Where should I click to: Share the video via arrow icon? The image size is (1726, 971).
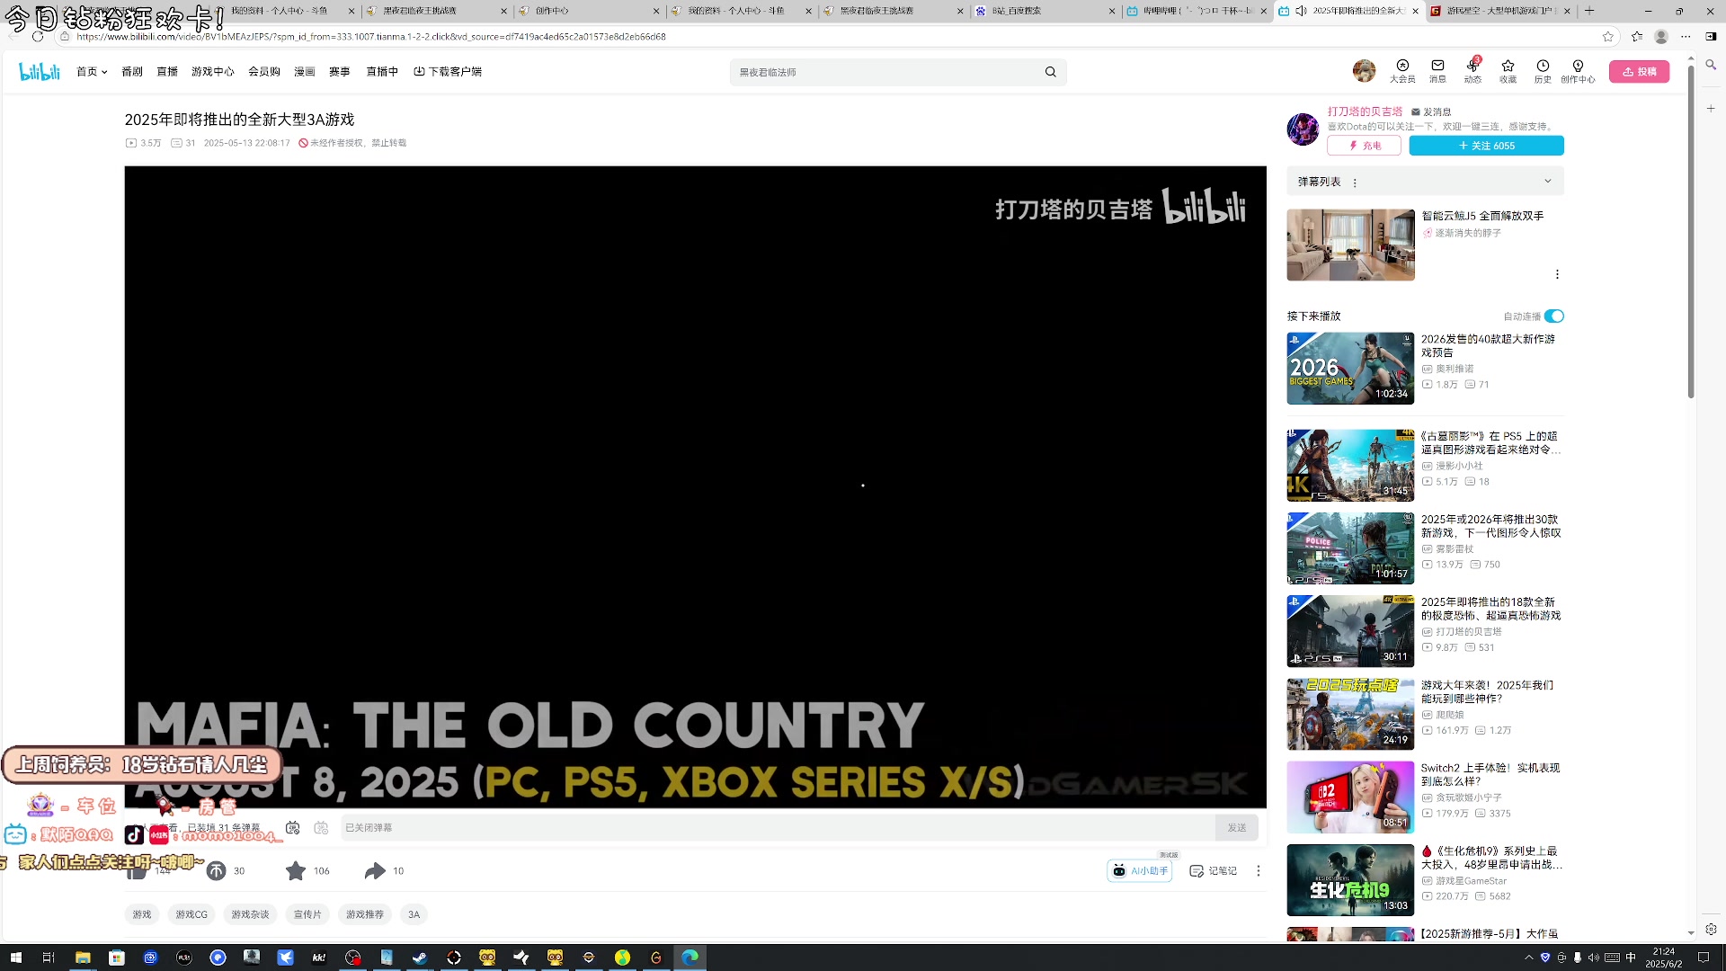tap(375, 870)
